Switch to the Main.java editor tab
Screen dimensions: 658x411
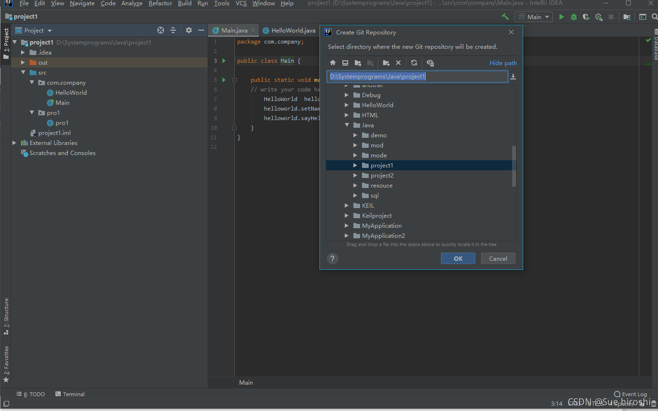pyautogui.click(x=234, y=31)
